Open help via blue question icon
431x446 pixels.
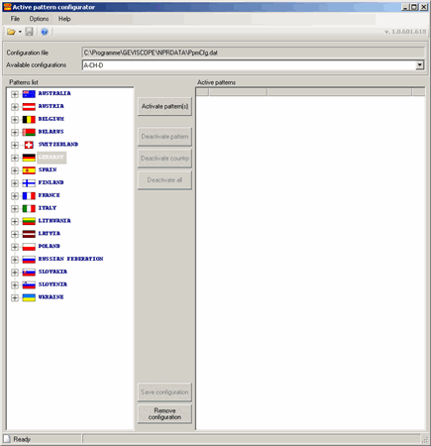pos(45,32)
